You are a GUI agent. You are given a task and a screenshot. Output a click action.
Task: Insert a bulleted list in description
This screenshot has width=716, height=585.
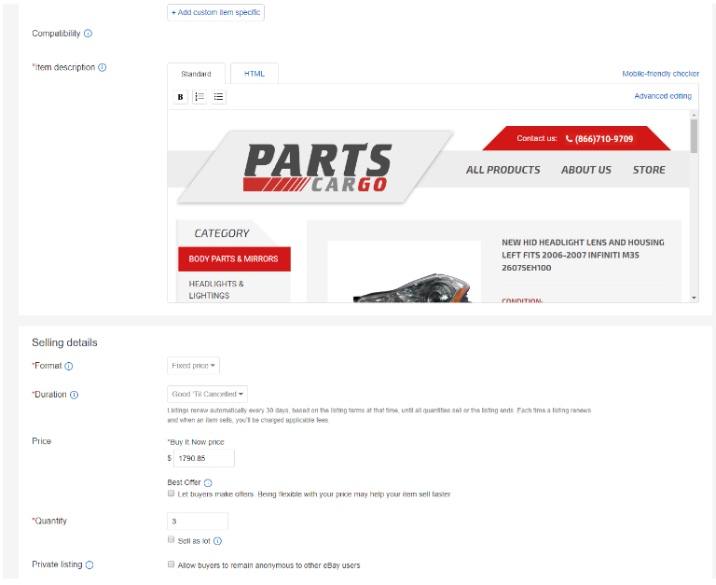tap(219, 97)
